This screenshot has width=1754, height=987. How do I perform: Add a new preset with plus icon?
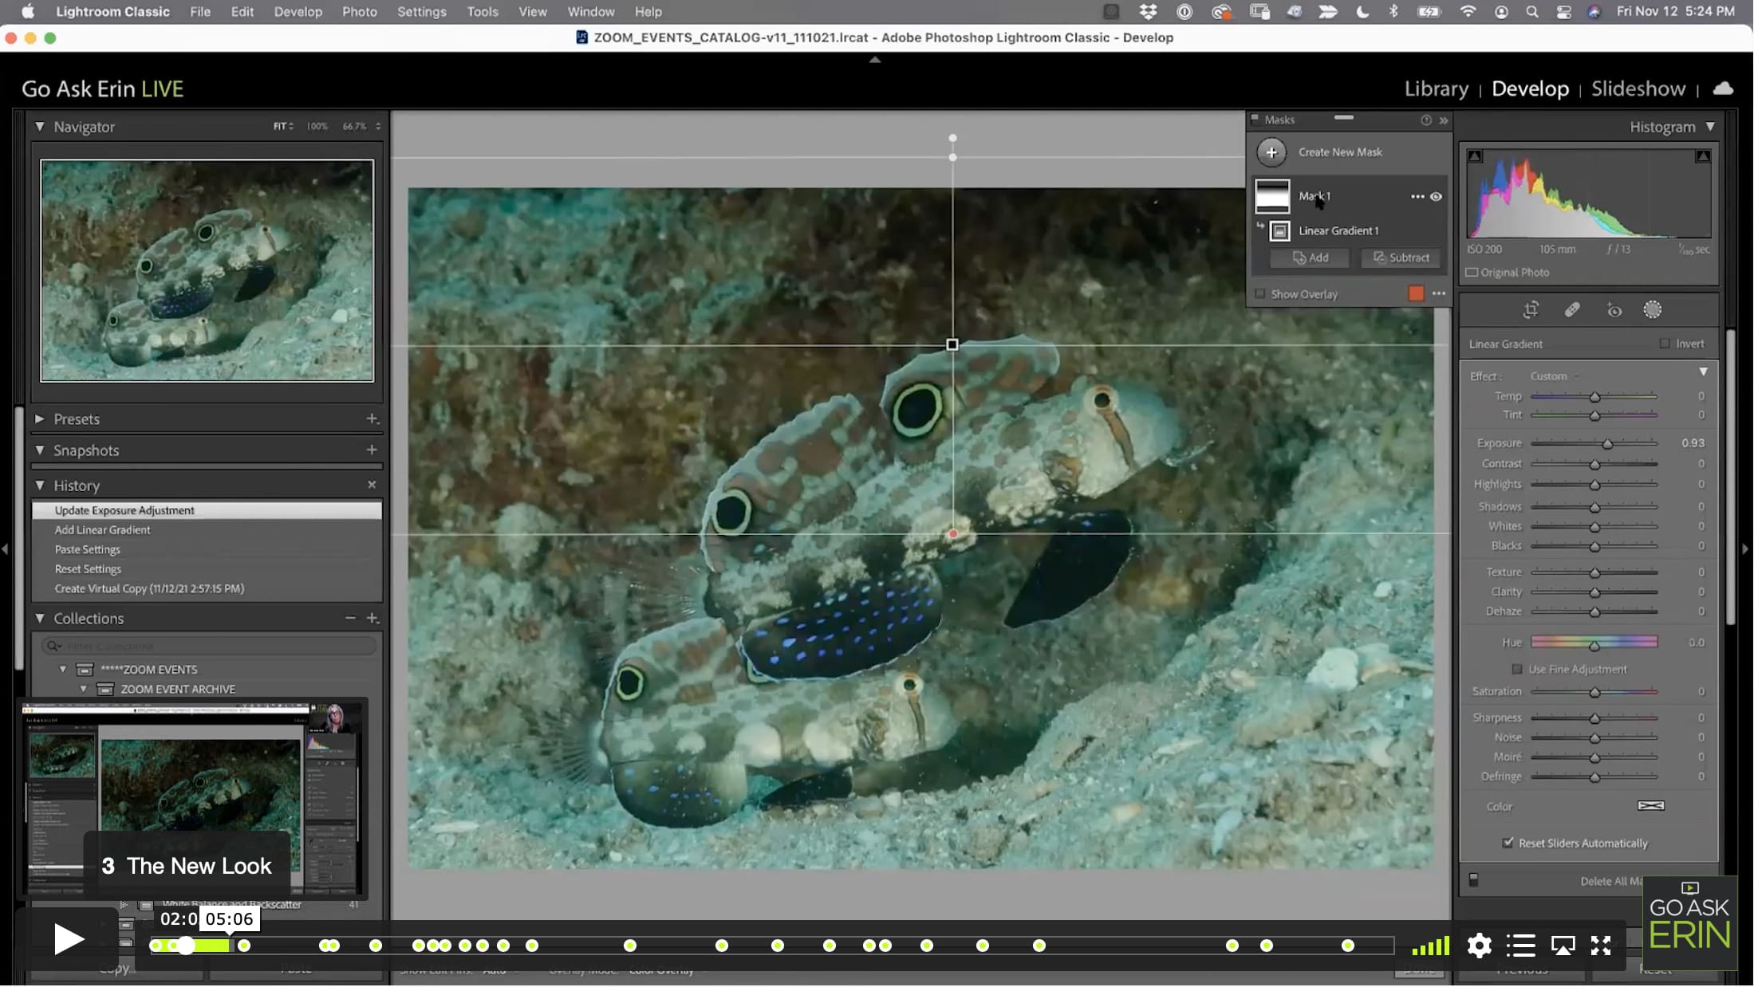pyautogui.click(x=372, y=419)
